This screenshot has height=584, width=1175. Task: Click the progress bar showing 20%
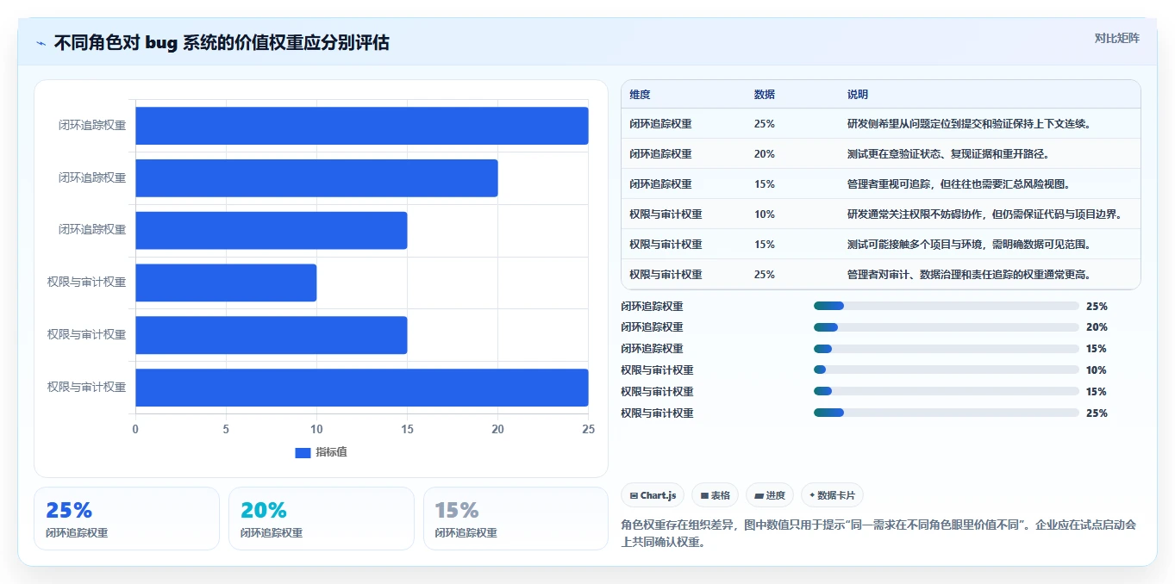pos(947,327)
